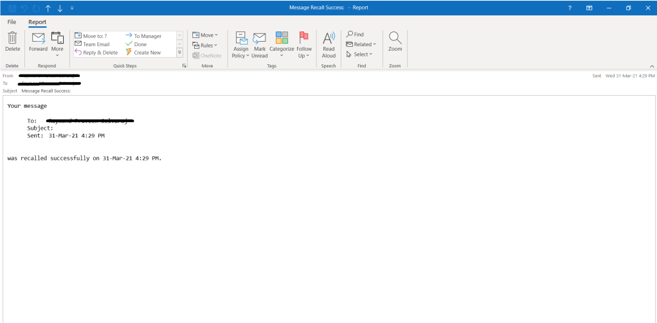The image size is (657, 323).
Task: Click the Find button
Action: point(355,35)
